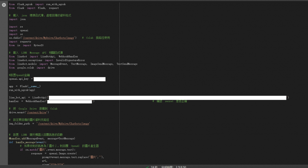Click the redacted openai.api_key value field

click(69, 79)
